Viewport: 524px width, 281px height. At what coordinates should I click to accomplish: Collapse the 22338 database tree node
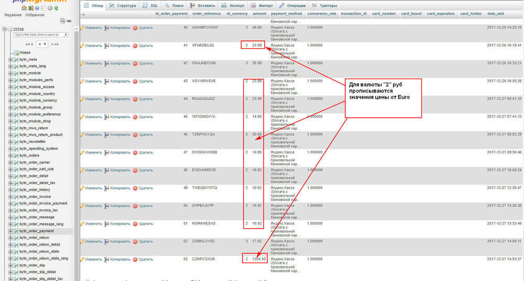click(x=4, y=29)
